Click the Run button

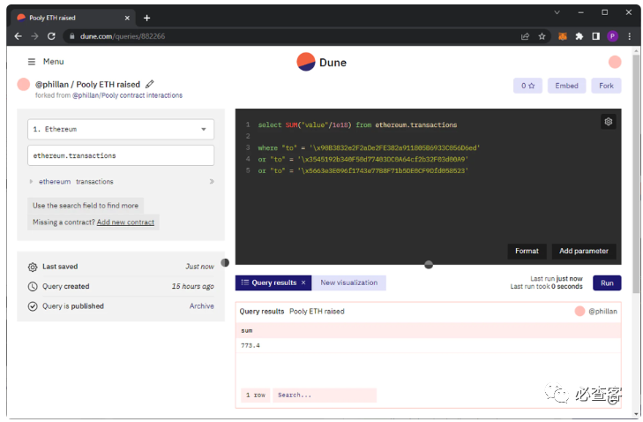(x=607, y=283)
